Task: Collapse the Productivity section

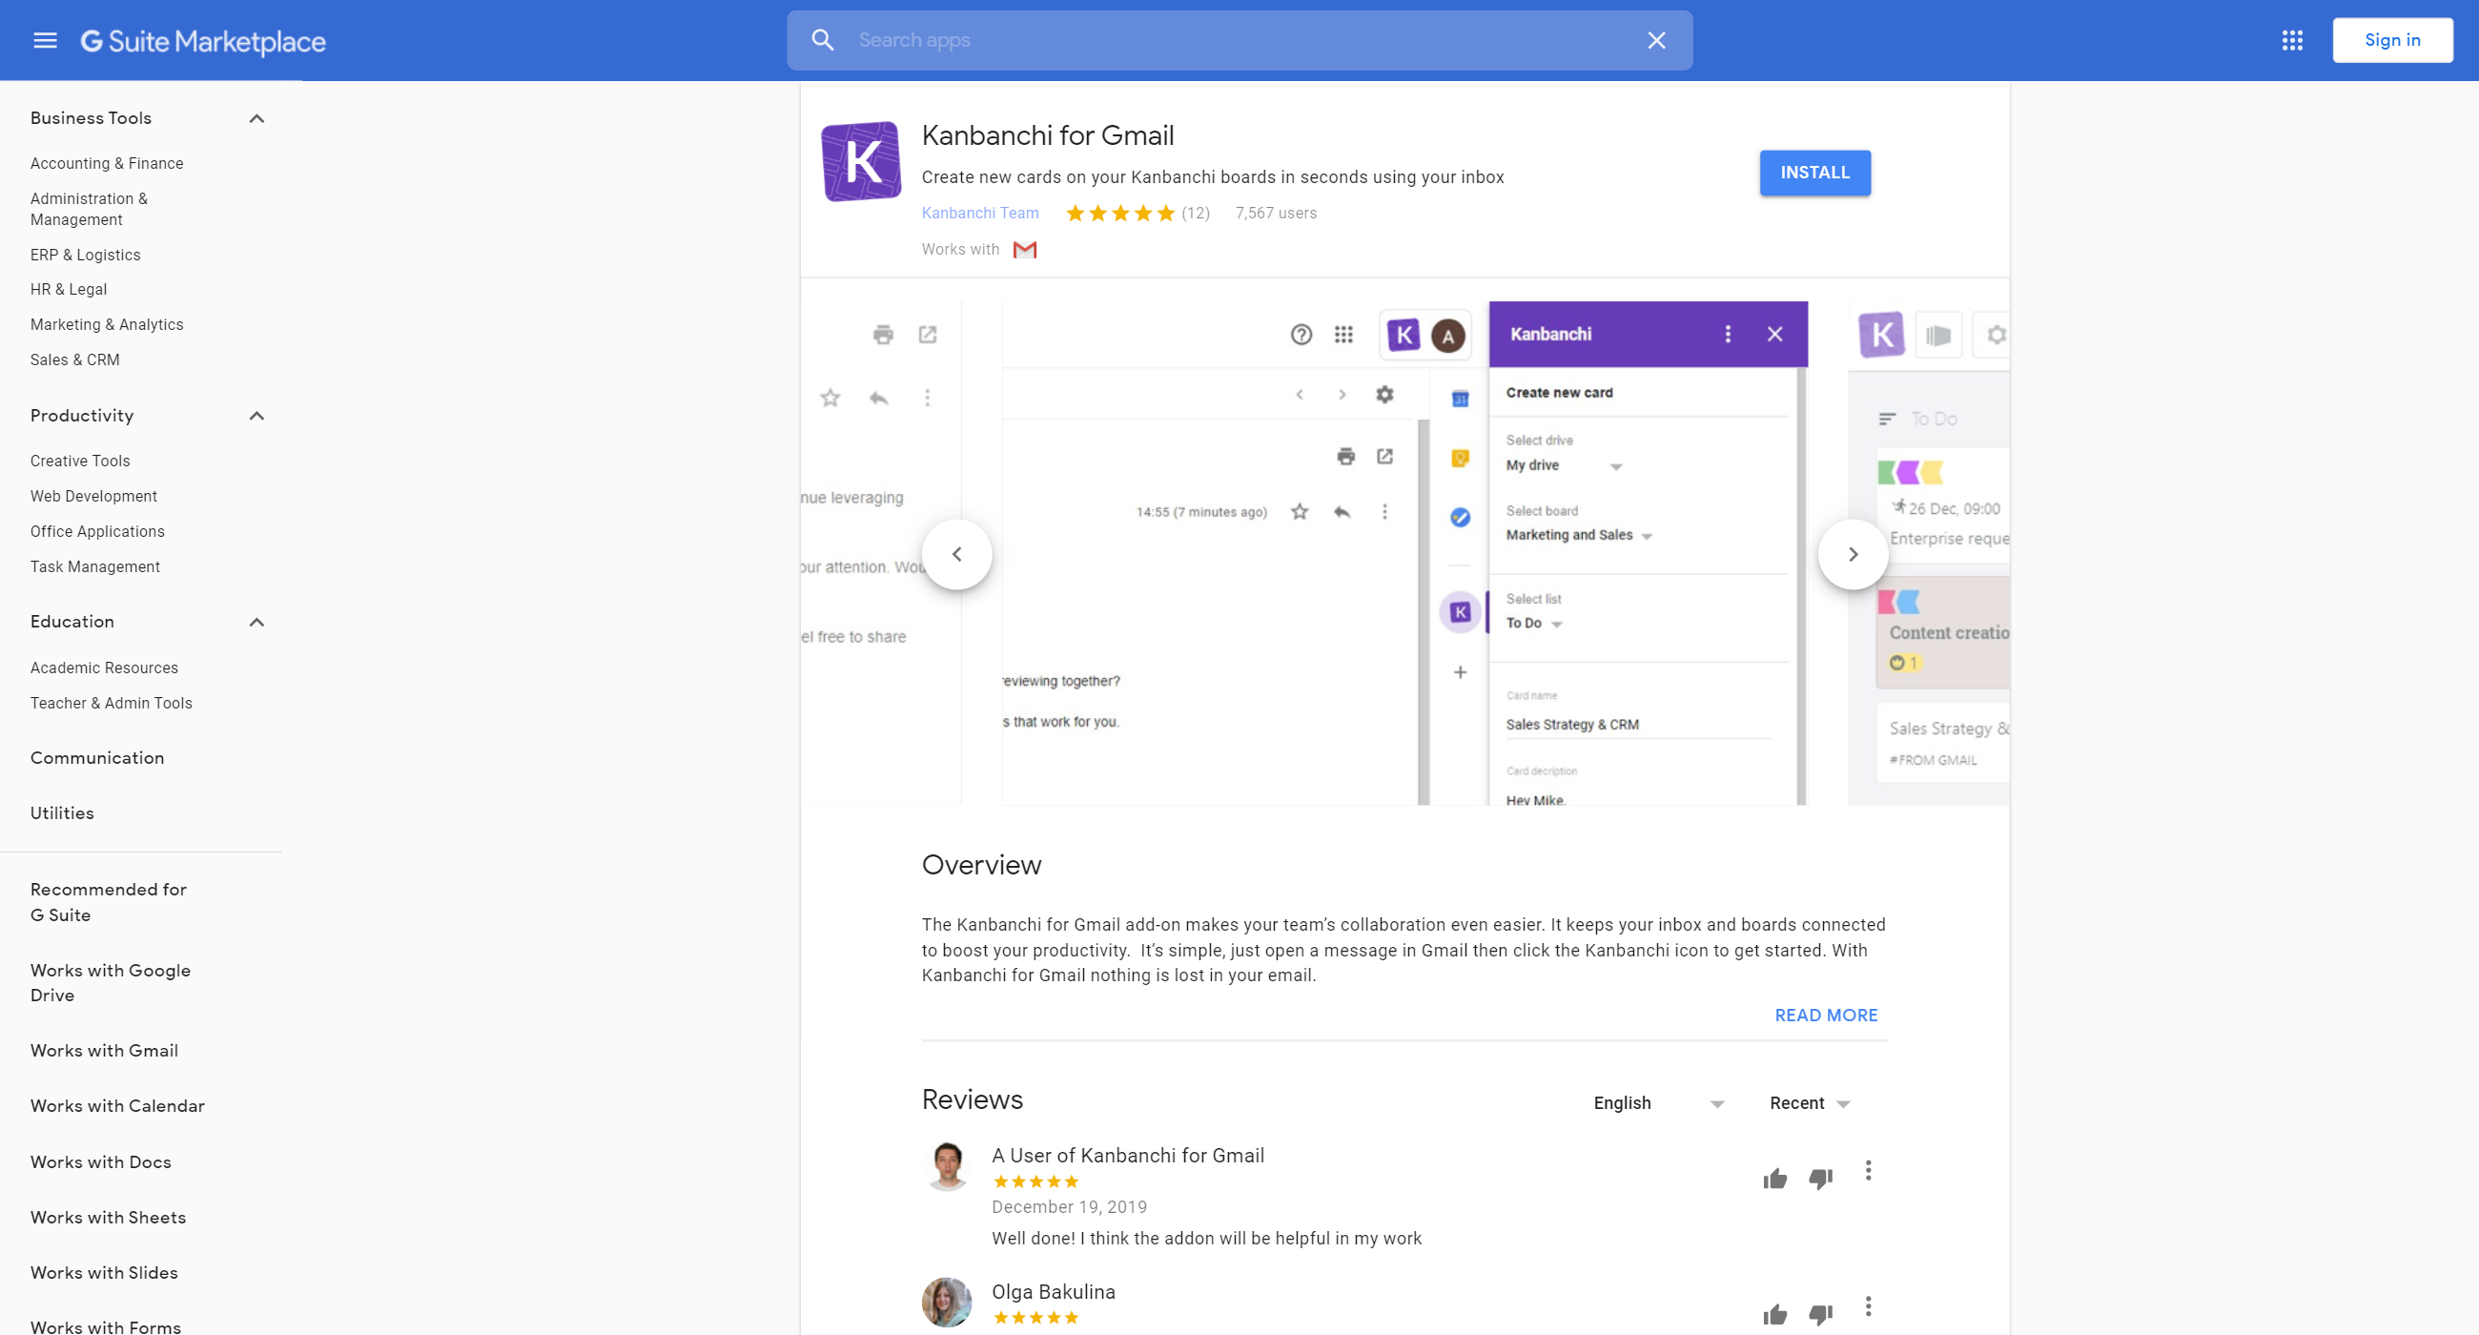Action: click(x=256, y=416)
